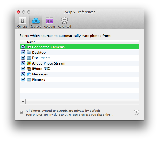The width and height of the screenshot is (159, 141).
Task: Open help with the question mark button
Action: [x=136, y=112]
